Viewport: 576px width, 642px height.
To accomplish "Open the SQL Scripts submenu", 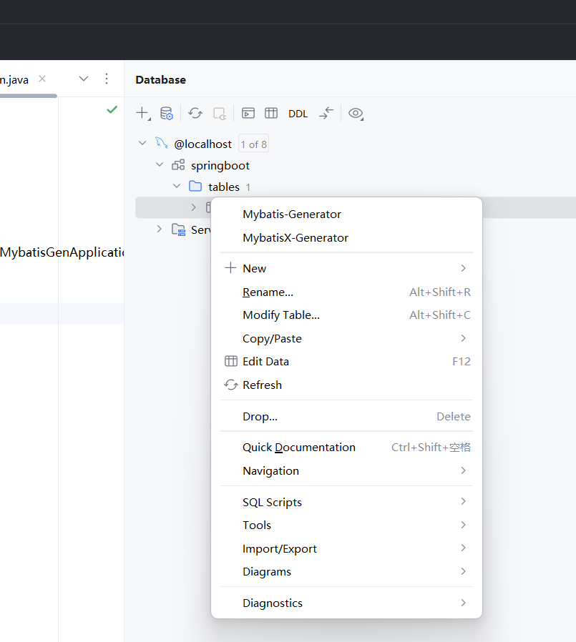I will pyautogui.click(x=346, y=502).
